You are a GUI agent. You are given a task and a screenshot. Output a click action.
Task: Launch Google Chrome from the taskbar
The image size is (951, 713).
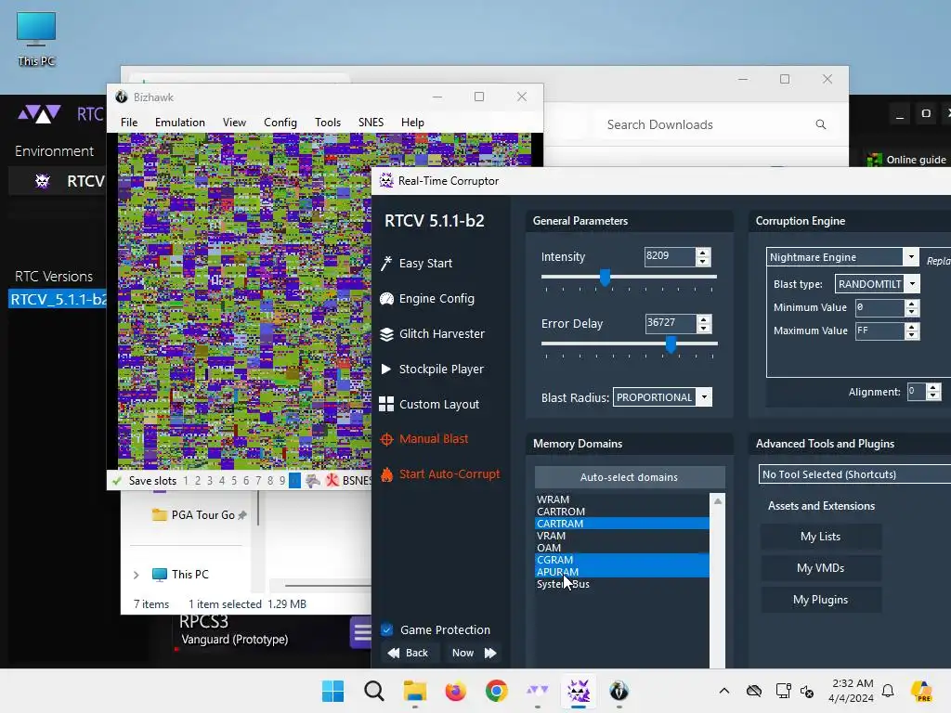click(x=496, y=691)
